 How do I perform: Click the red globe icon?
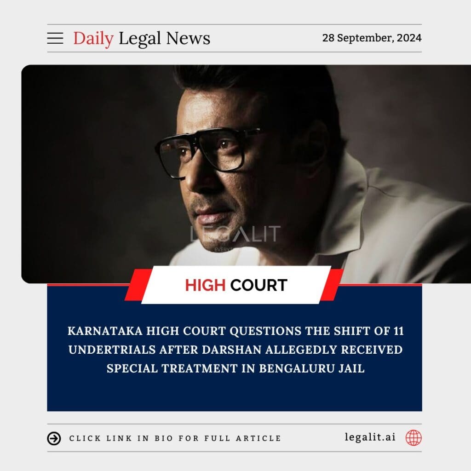414,438
